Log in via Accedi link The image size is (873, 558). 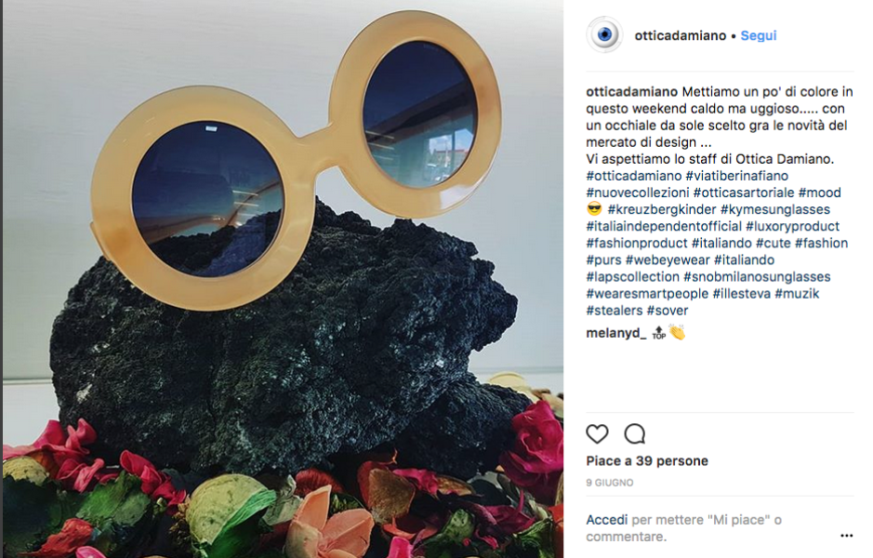click(x=606, y=520)
